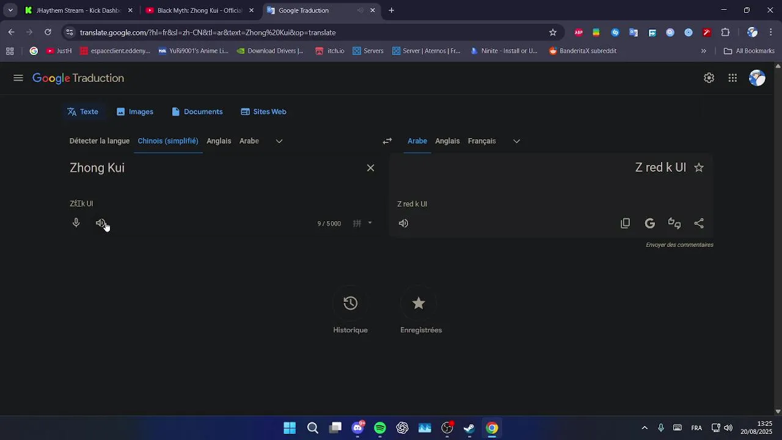Screen dimensions: 782x440
Task: Save translation with star icon
Action: (x=699, y=167)
